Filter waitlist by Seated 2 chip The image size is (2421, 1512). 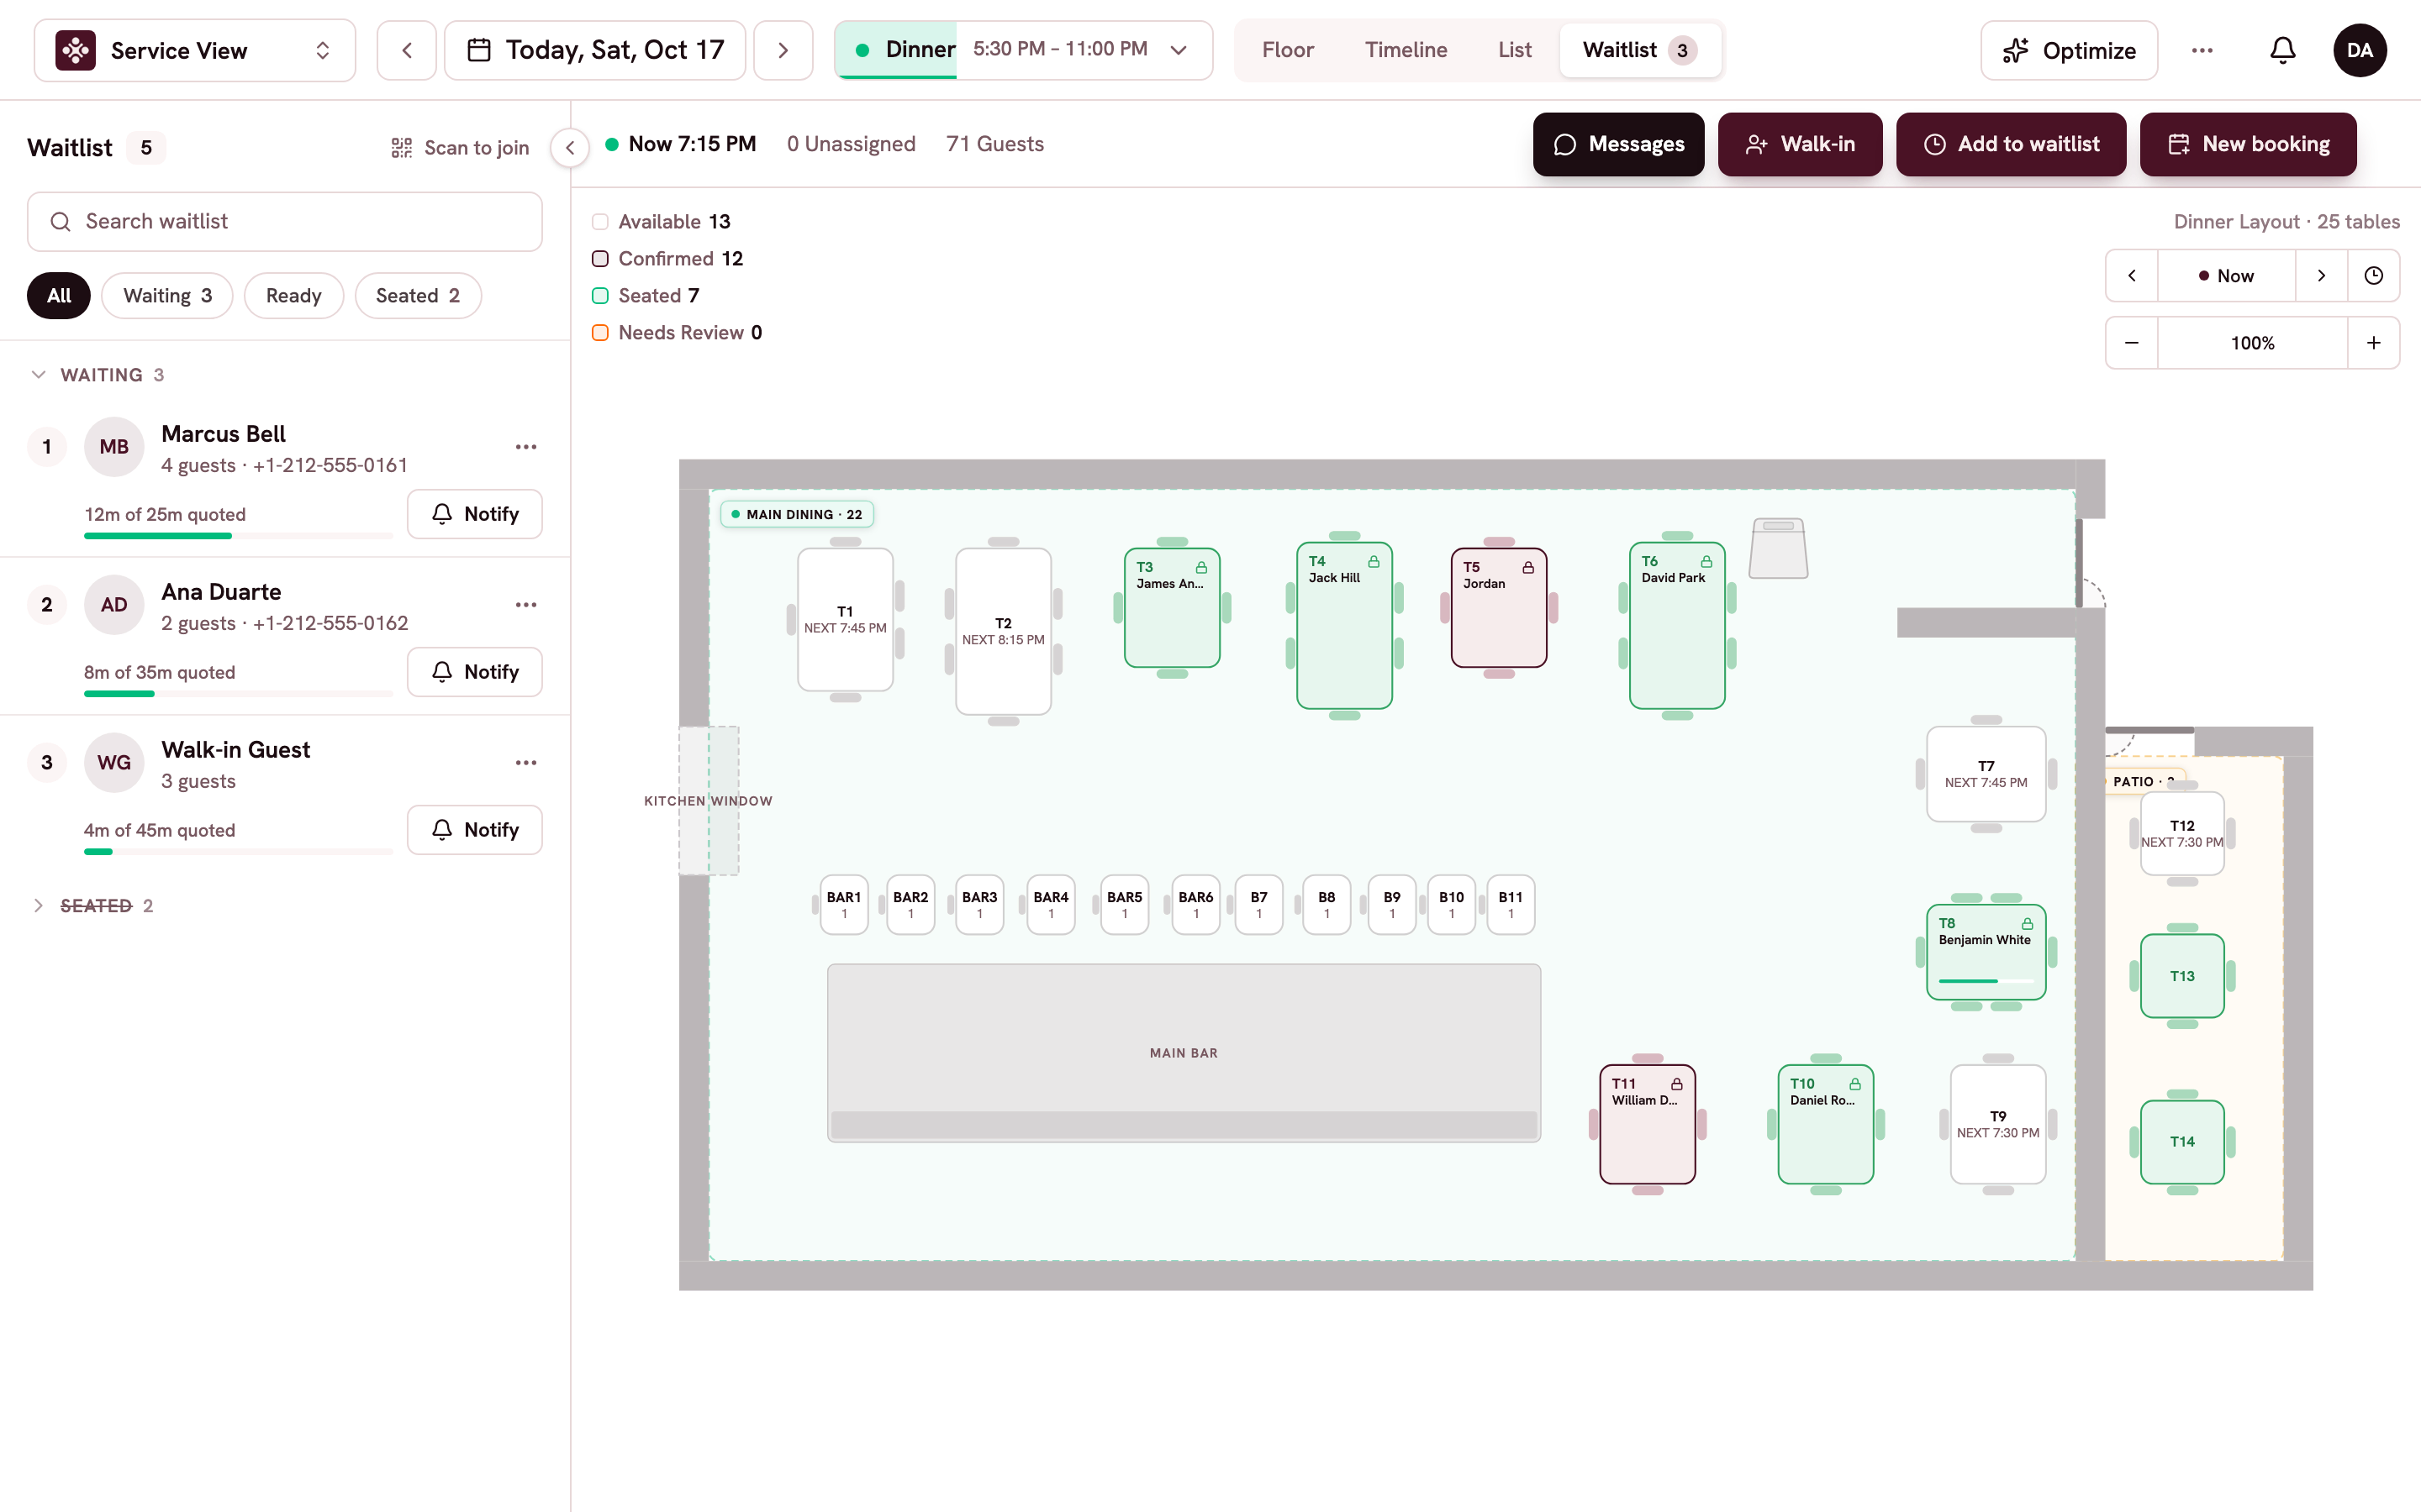418,296
